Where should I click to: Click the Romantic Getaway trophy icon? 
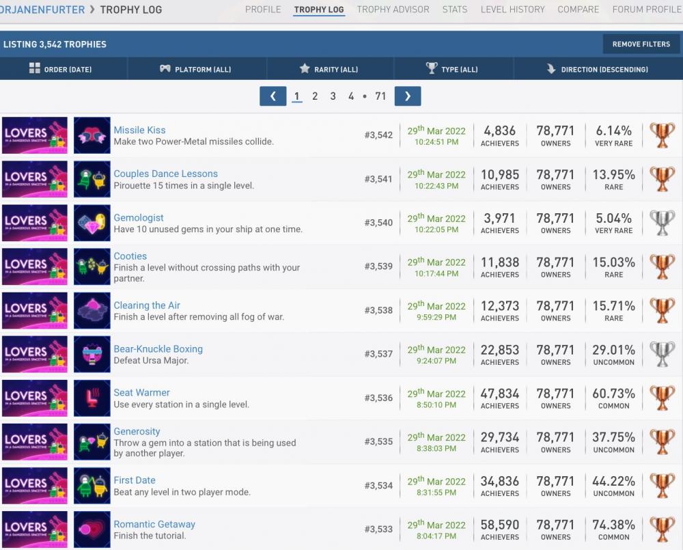click(x=92, y=529)
